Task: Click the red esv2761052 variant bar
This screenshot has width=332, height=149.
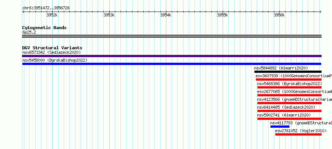Action: (x=298, y=134)
